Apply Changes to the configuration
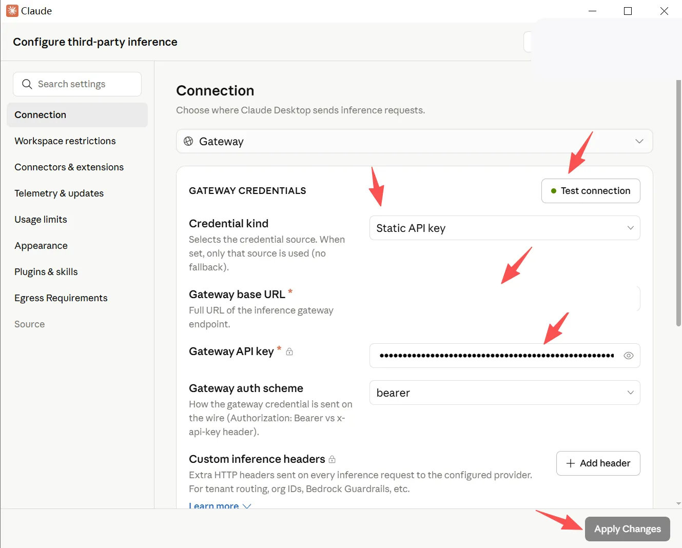Screen dimensions: 682x548 (628, 529)
